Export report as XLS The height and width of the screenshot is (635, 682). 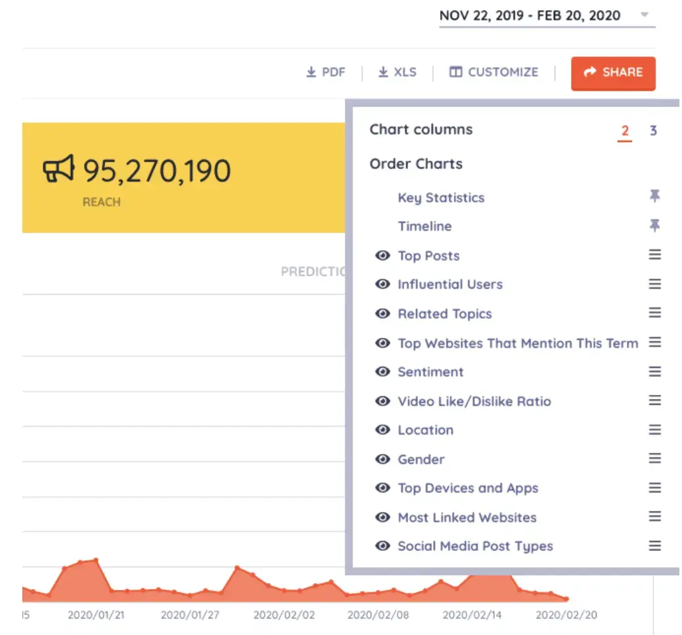(397, 72)
